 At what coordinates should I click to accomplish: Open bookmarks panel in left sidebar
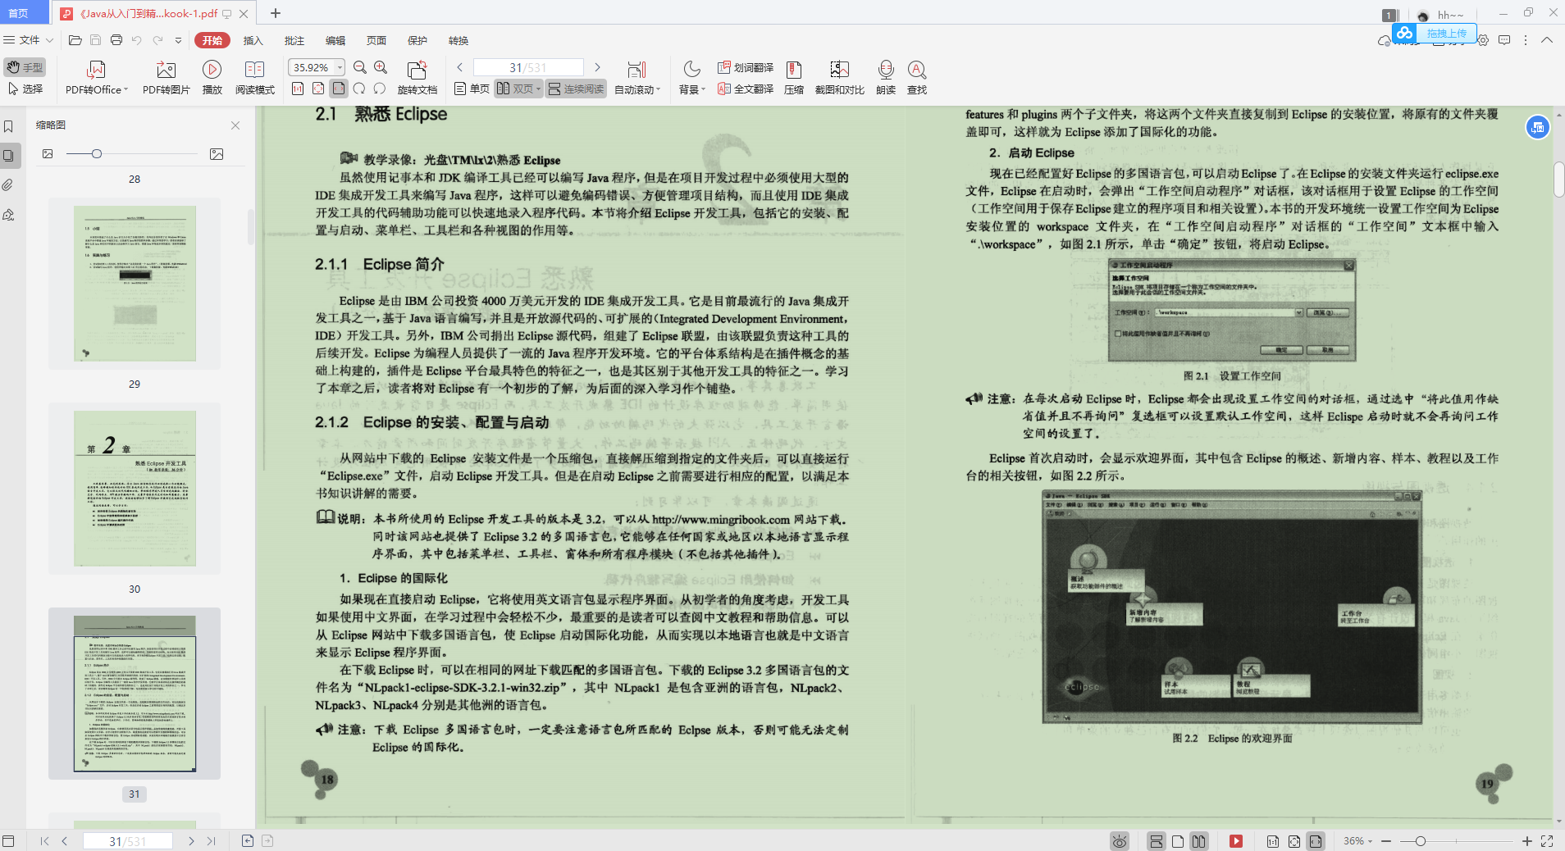pos(8,126)
